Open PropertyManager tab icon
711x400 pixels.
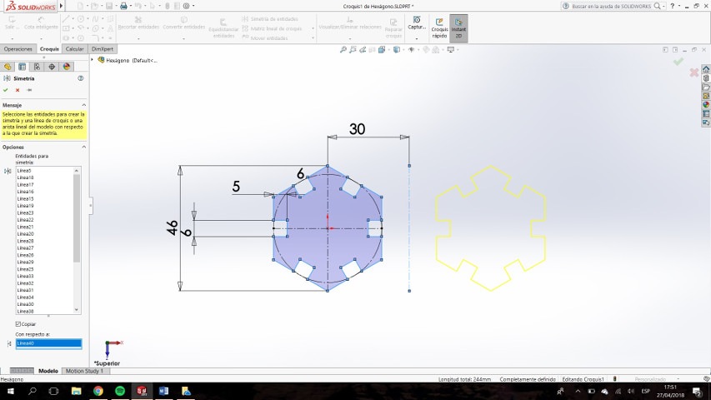(23, 67)
